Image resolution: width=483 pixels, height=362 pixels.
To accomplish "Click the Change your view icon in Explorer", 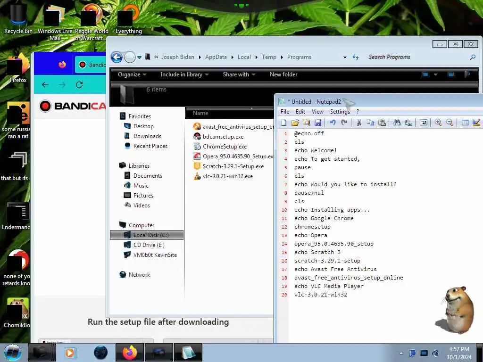I will coord(425,74).
